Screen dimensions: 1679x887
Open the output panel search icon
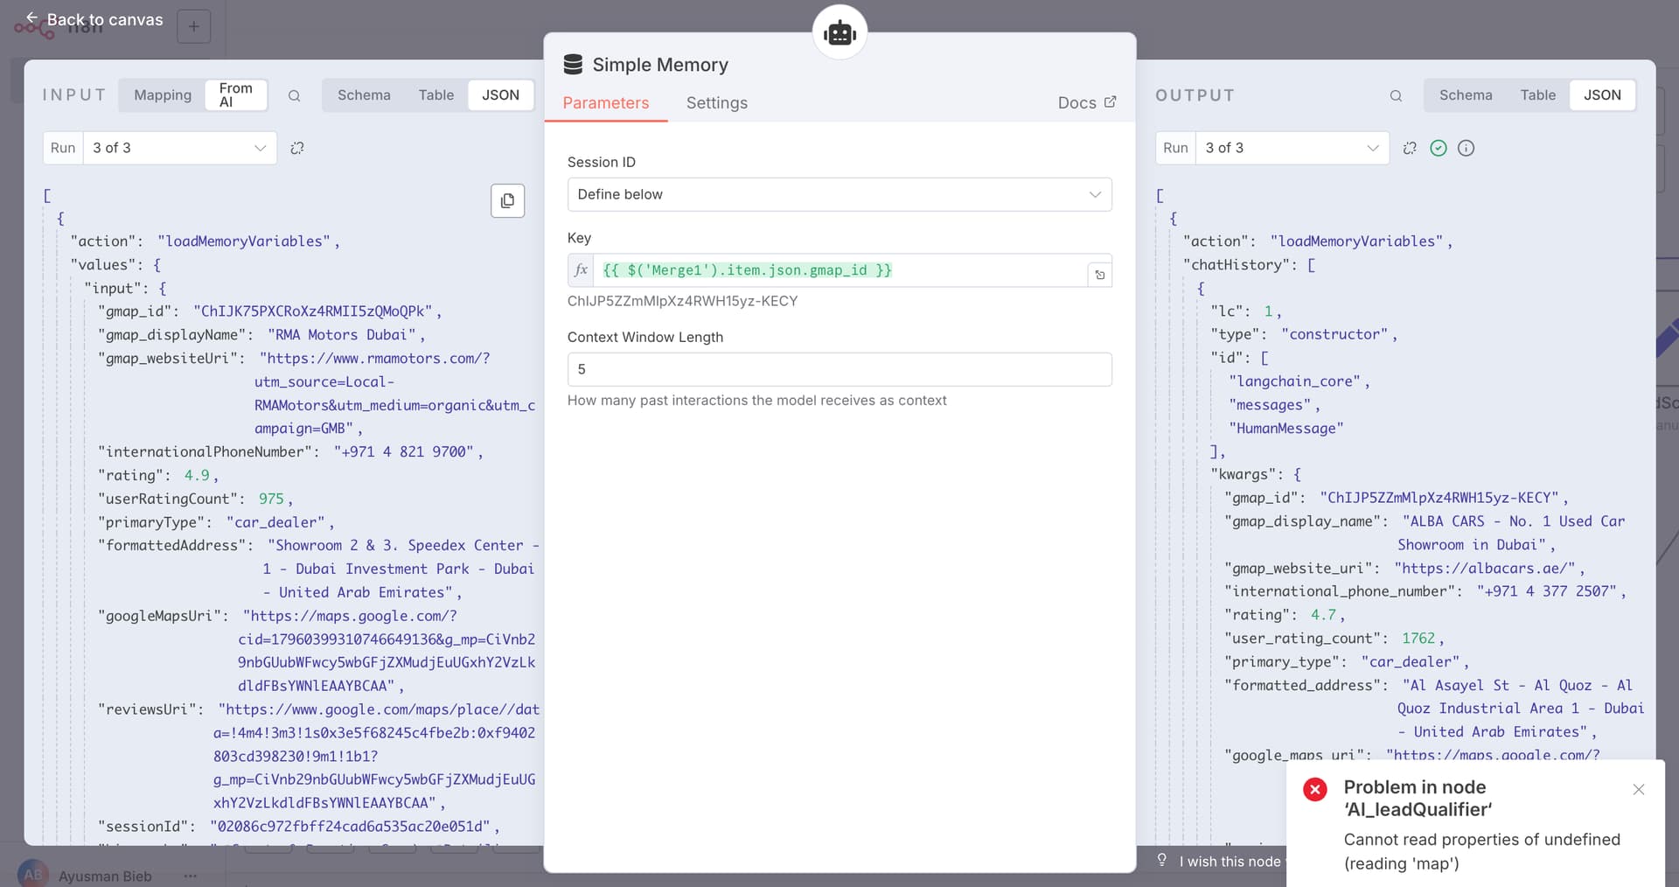point(1396,95)
